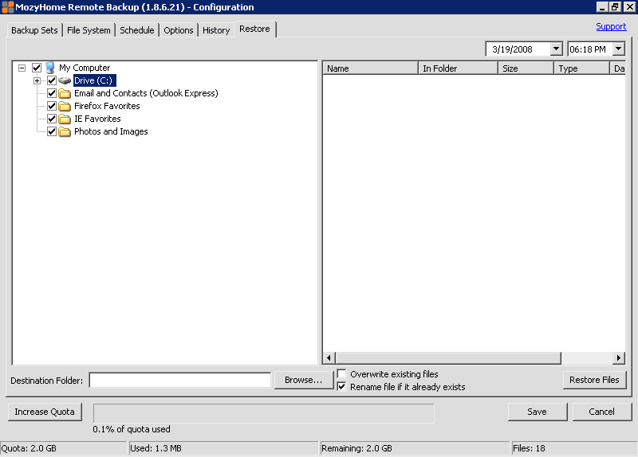
Task: Sort files by the In Folder column
Action: tap(458, 68)
